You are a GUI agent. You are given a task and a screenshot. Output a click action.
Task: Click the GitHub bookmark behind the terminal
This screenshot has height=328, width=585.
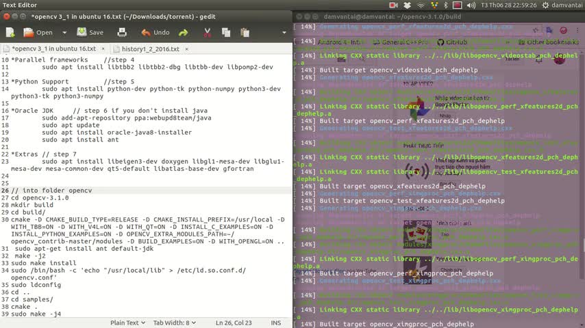pos(452,42)
